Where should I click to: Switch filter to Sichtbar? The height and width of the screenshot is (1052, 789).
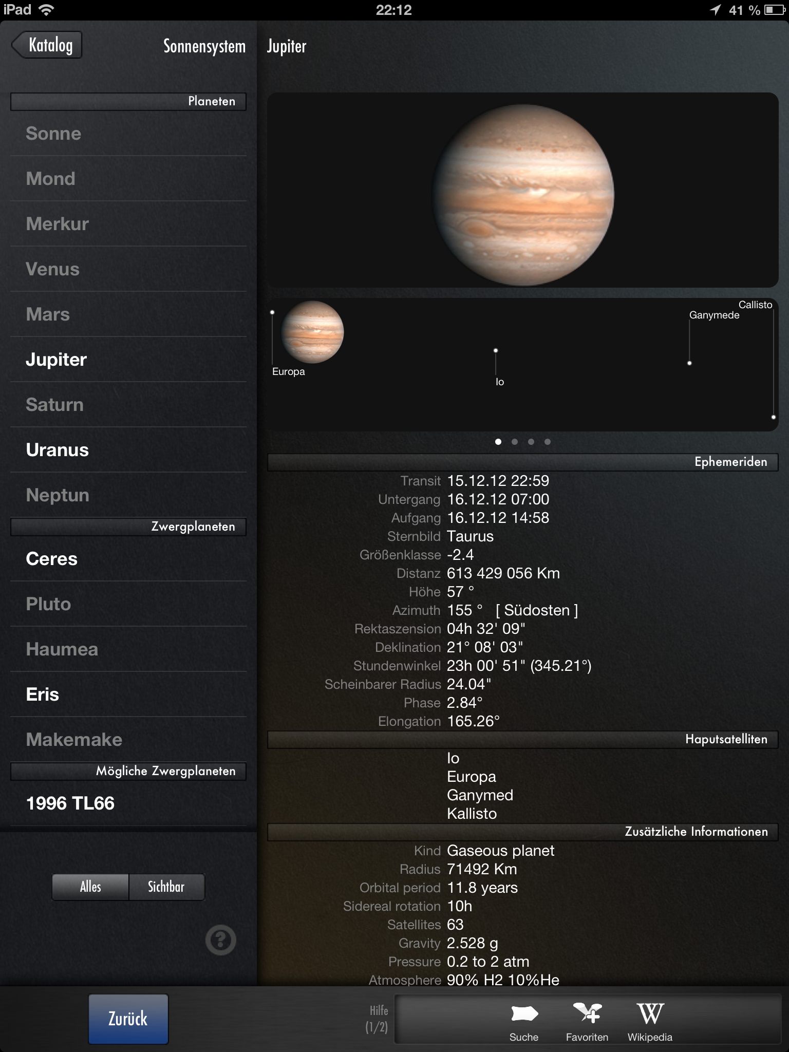(166, 887)
